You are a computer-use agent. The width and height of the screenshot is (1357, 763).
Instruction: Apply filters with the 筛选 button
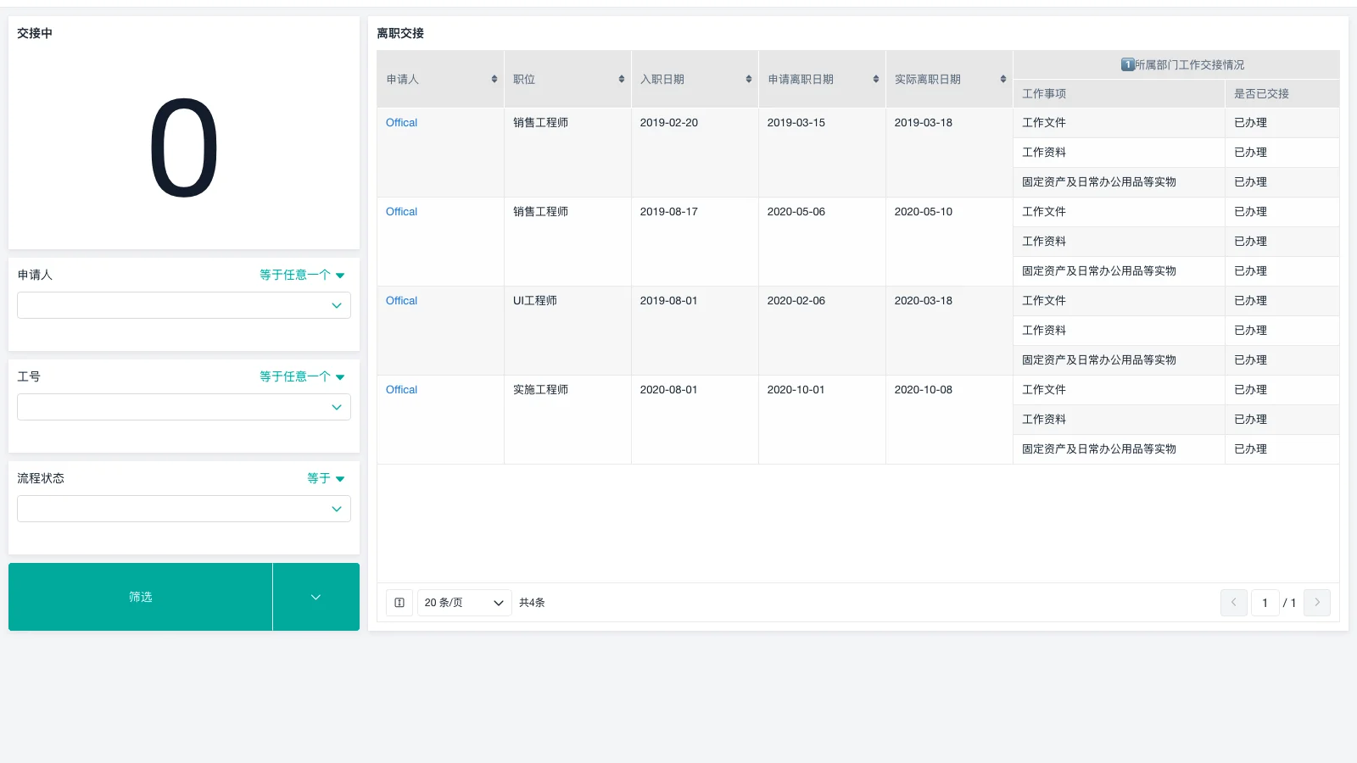coord(140,597)
